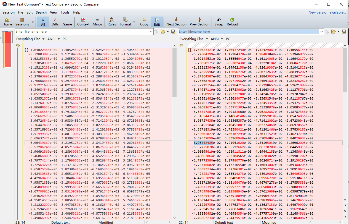349x224 pixels.
Task: Go to the Prev Section
Action: [199, 22]
